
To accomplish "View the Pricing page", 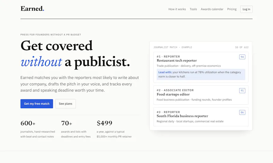I will [x=232, y=9].
